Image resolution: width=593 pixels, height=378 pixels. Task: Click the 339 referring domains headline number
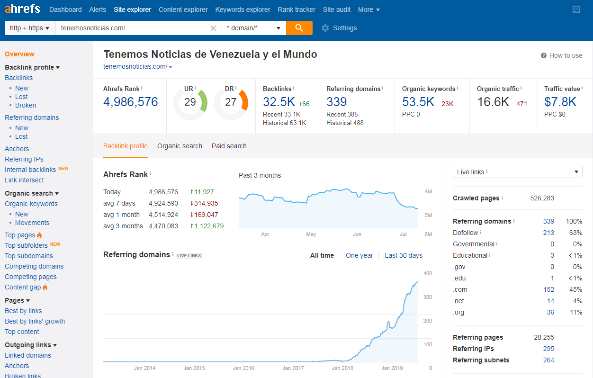[x=337, y=102]
